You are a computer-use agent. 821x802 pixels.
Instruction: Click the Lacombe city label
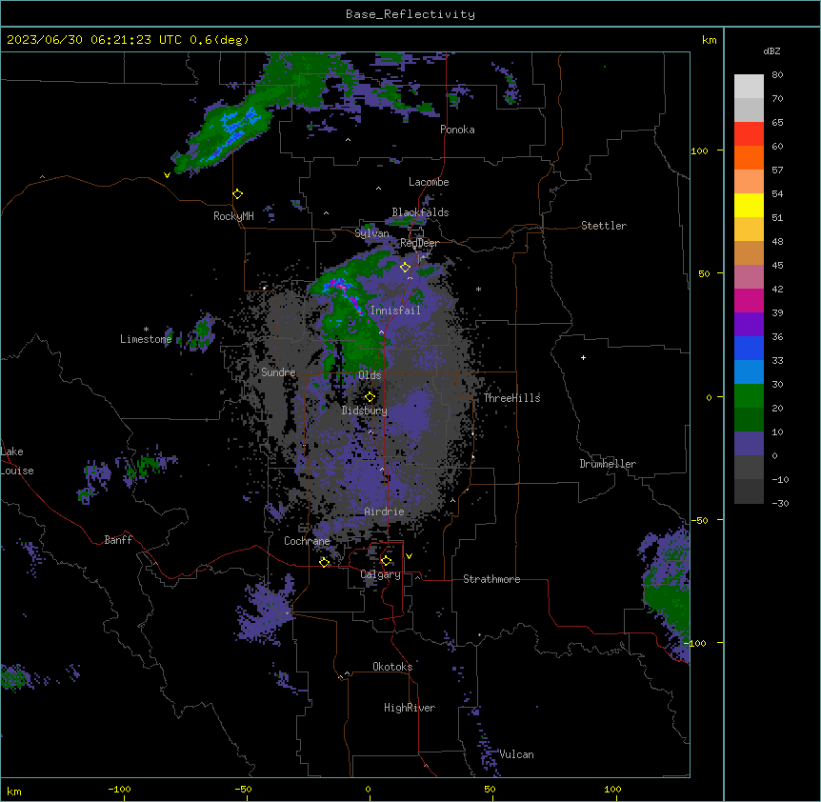(429, 182)
